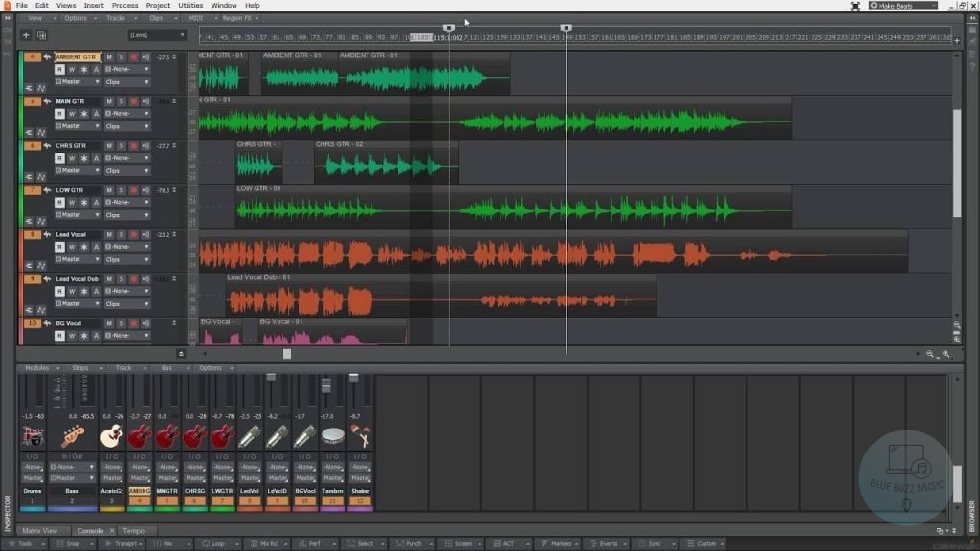Open the Master output dropdown on LOW GTR
Screen dimensions: 980x551
[99, 212]
